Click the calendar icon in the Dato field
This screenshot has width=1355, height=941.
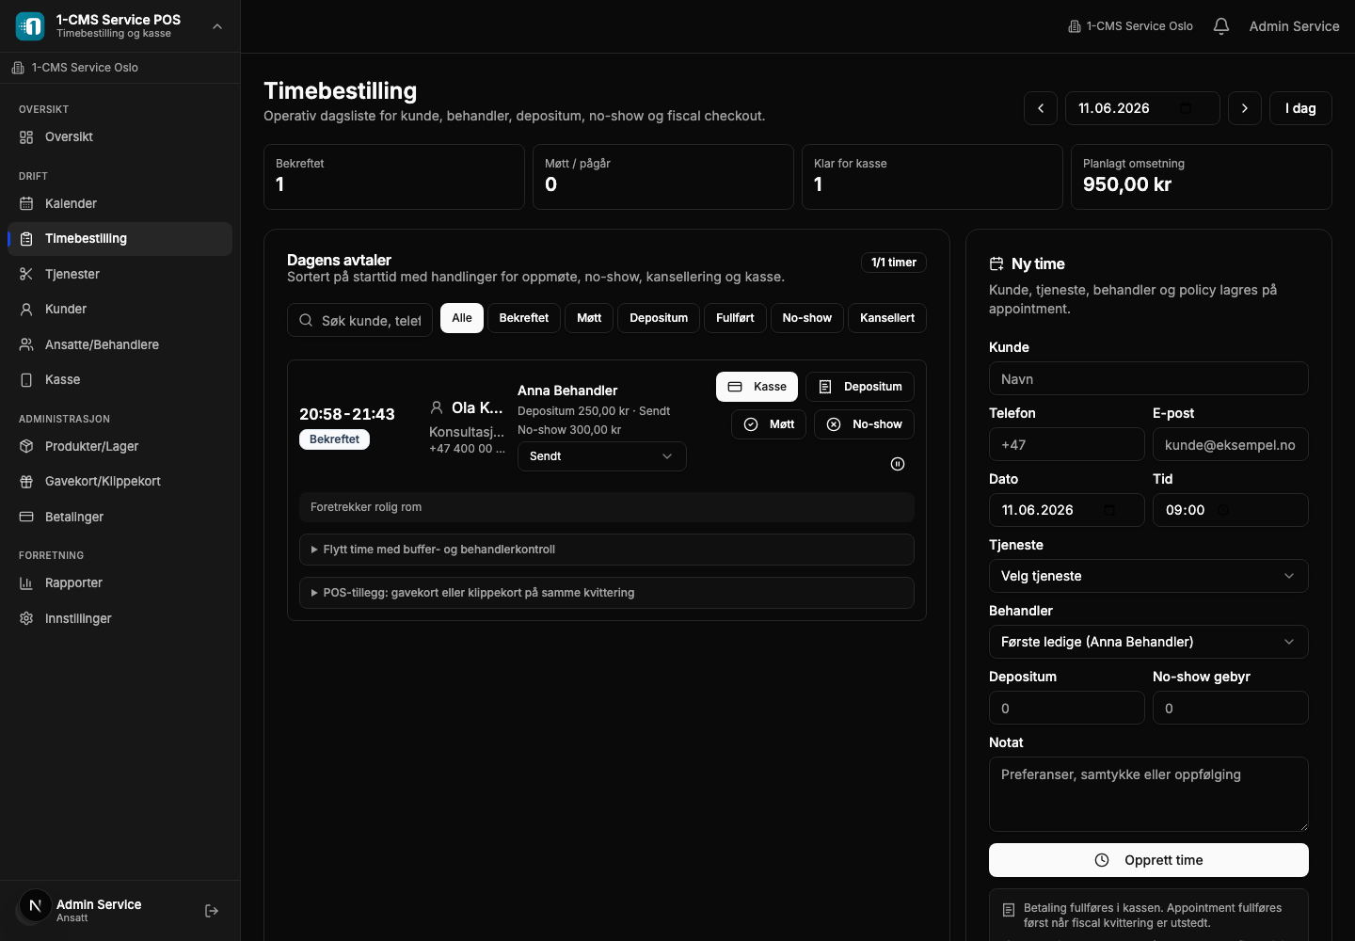pos(1109,510)
